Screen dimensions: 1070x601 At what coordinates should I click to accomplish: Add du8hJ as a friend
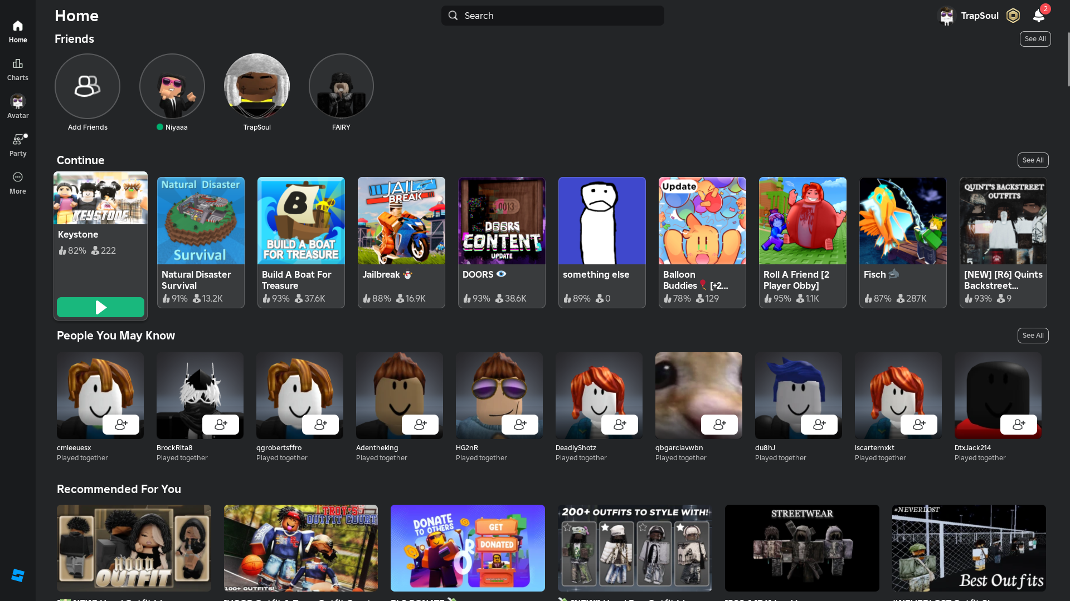click(x=819, y=425)
